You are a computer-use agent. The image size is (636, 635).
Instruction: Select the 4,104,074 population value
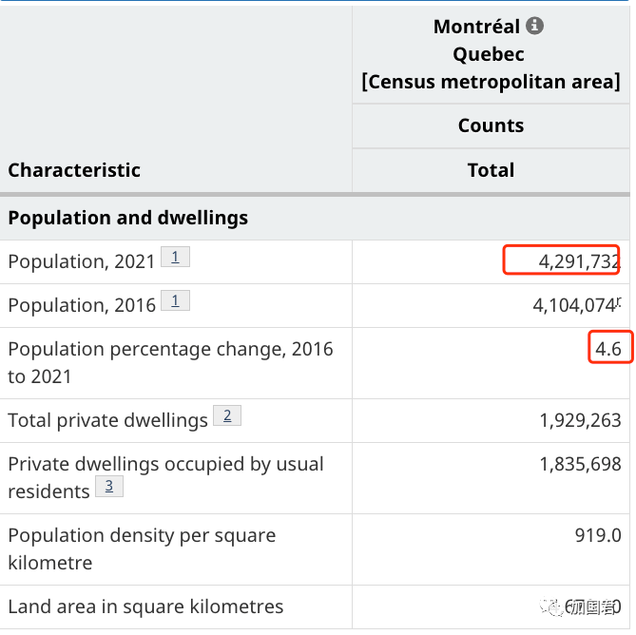click(576, 305)
